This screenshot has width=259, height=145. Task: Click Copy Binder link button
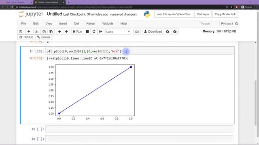[x=225, y=14]
